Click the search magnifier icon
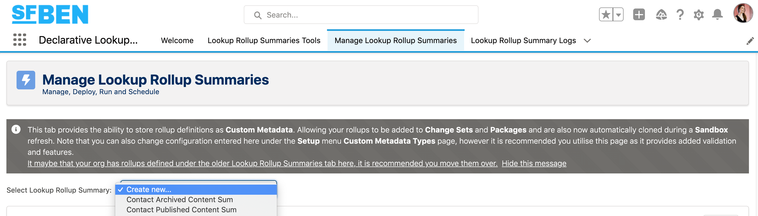The height and width of the screenshot is (216, 758). [258, 15]
